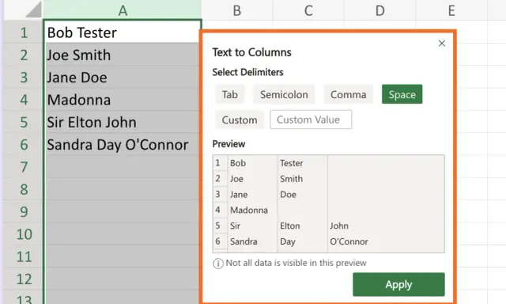Click Sir in the preview table
Screen dimensions: 506x304
[x=235, y=226]
